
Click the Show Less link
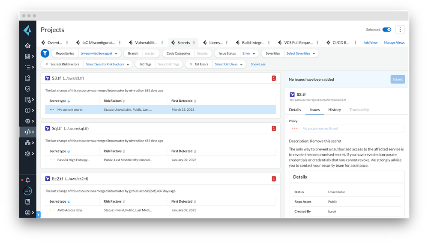(258, 64)
